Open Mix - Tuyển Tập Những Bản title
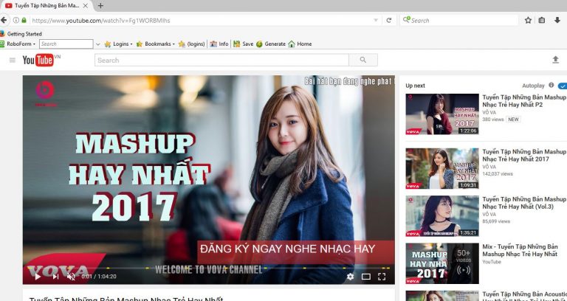Image resolution: width=567 pixels, height=301 pixels. pos(520,250)
